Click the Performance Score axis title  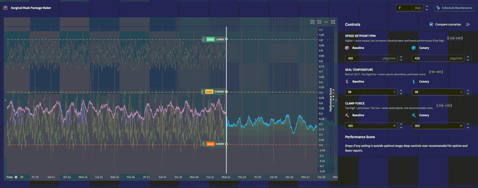tap(331, 100)
